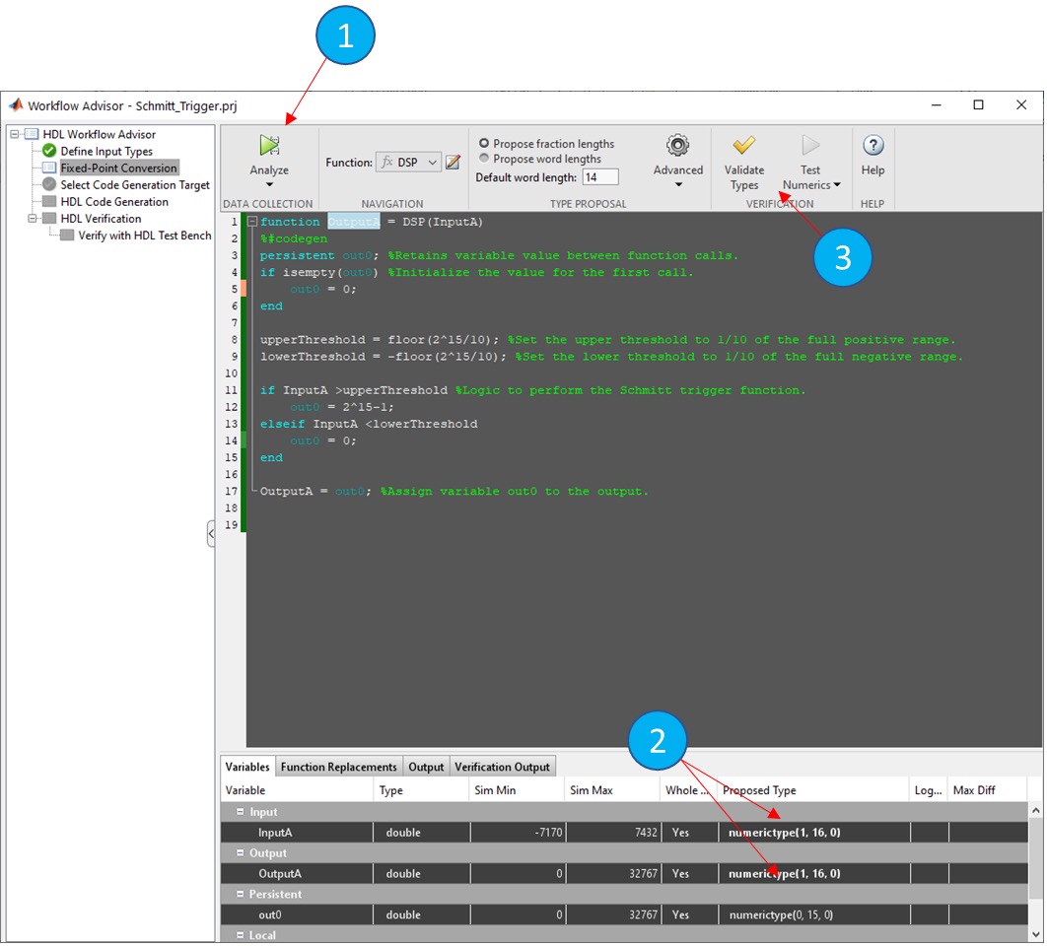Collapse left panel with the arrow handle

(x=210, y=534)
